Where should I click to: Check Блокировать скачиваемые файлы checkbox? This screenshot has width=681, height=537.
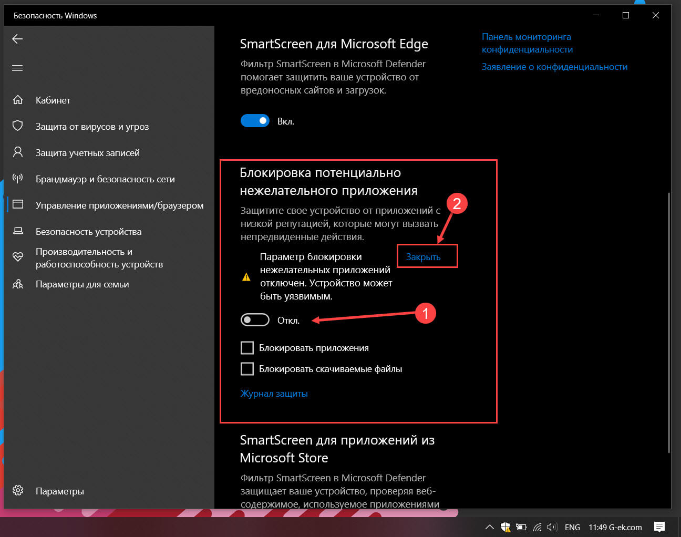coord(247,369)
